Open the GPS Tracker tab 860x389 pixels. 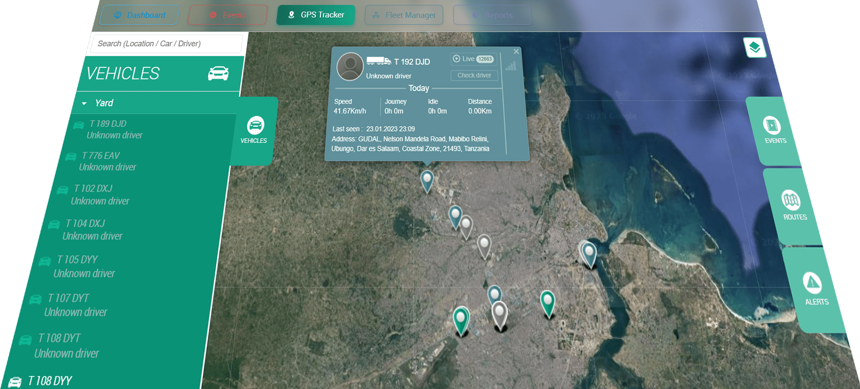316,15
